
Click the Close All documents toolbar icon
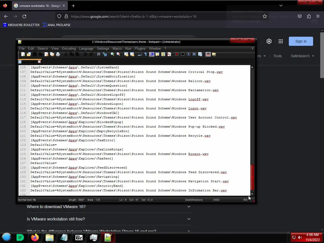tap(52, 54)
